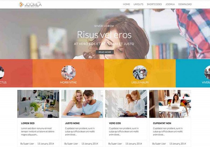Open the Joomla menu item

click(170, 4)
